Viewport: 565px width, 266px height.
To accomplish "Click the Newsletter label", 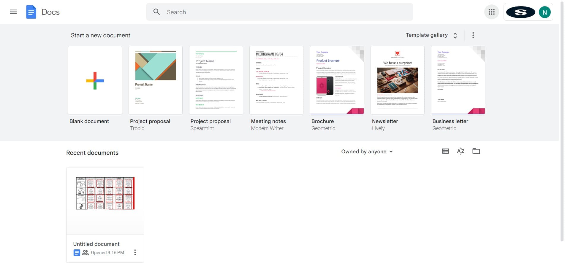I will 385,121.
